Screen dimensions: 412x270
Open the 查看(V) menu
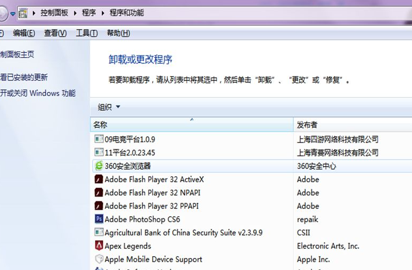[x=55, y=33]
